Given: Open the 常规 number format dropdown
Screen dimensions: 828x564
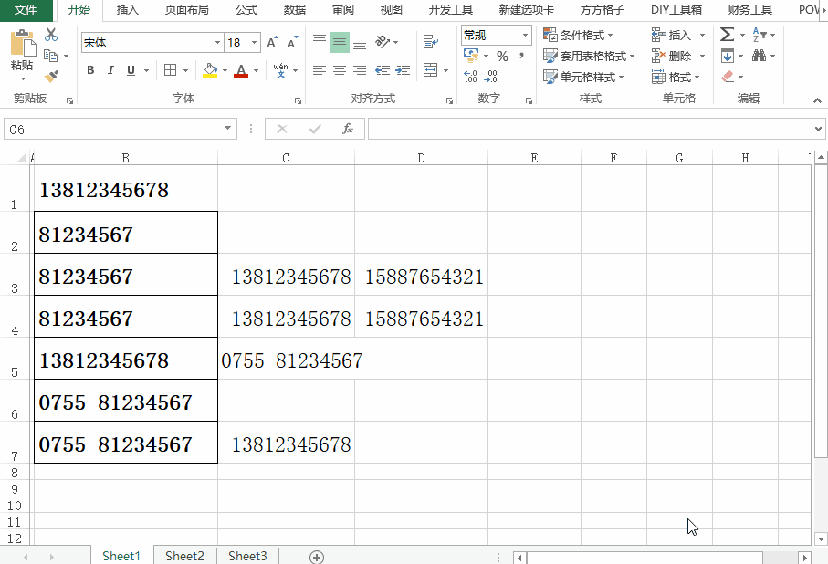Looking at the screenshot, I should tap(526, 35).
